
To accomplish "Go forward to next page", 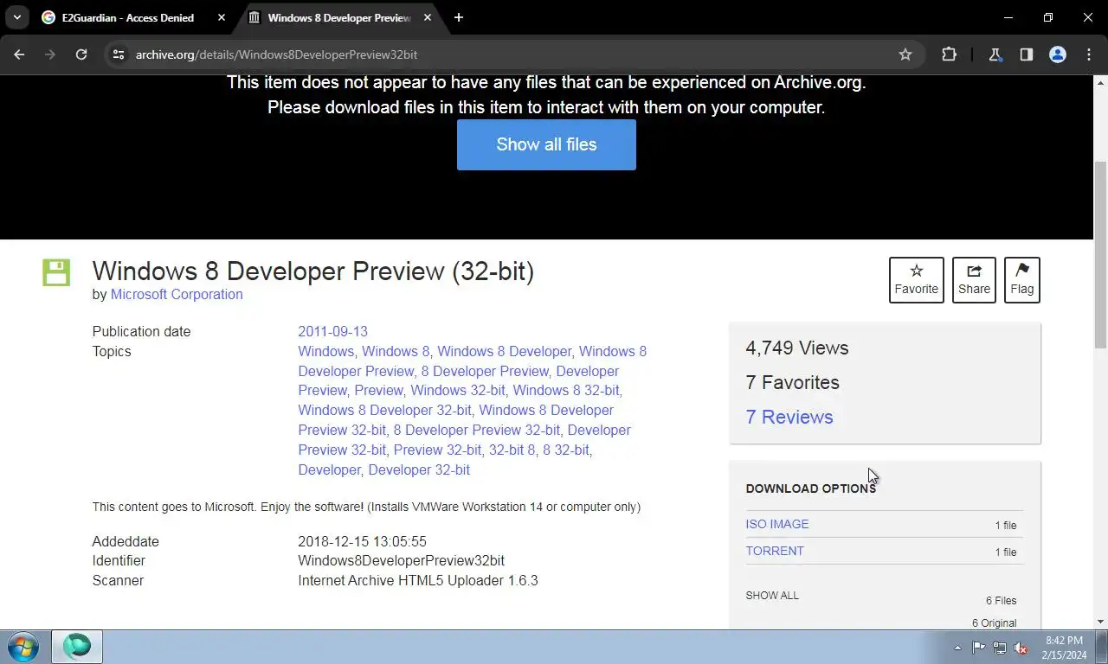I will click(50, 54).
